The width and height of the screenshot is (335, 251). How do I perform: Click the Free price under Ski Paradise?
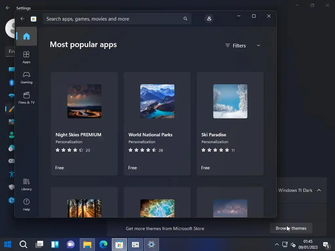pos(205,168)
